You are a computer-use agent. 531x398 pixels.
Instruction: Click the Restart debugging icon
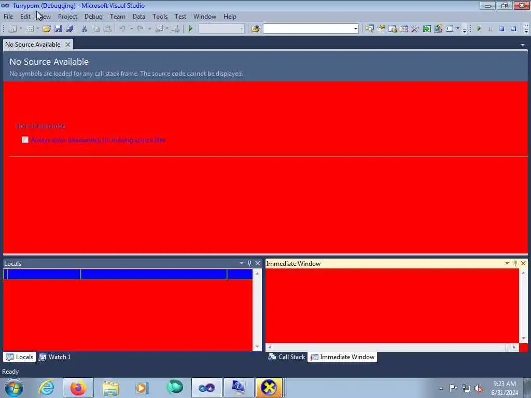pyautogui.click(x=513, y=29)
